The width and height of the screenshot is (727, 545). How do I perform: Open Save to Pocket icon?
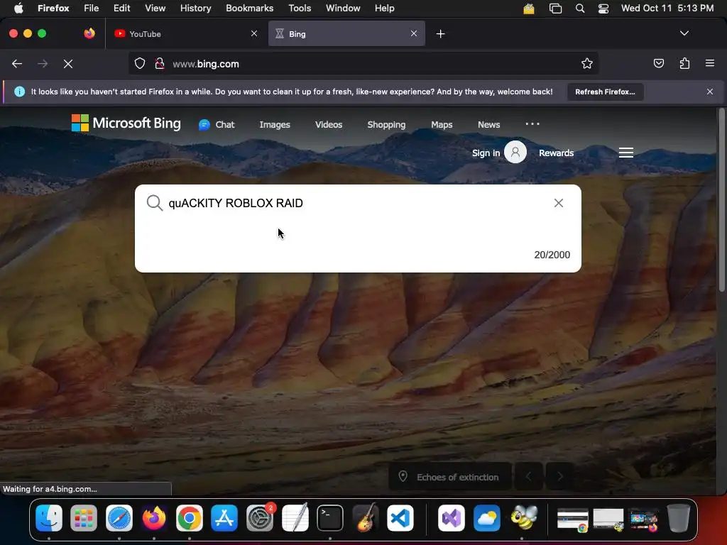pos(658,63)
